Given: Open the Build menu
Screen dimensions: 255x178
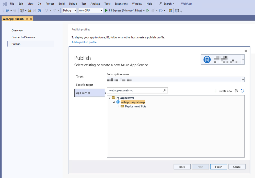Looking at the screenshot, I should click(x=62, y=4).
